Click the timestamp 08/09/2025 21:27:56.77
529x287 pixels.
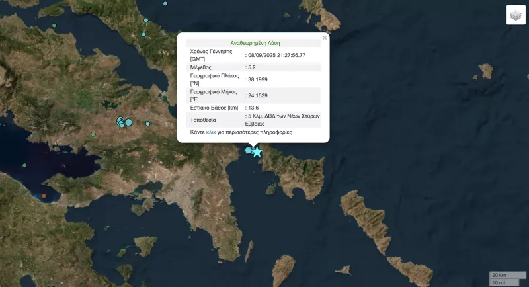[x=276, y=55]
